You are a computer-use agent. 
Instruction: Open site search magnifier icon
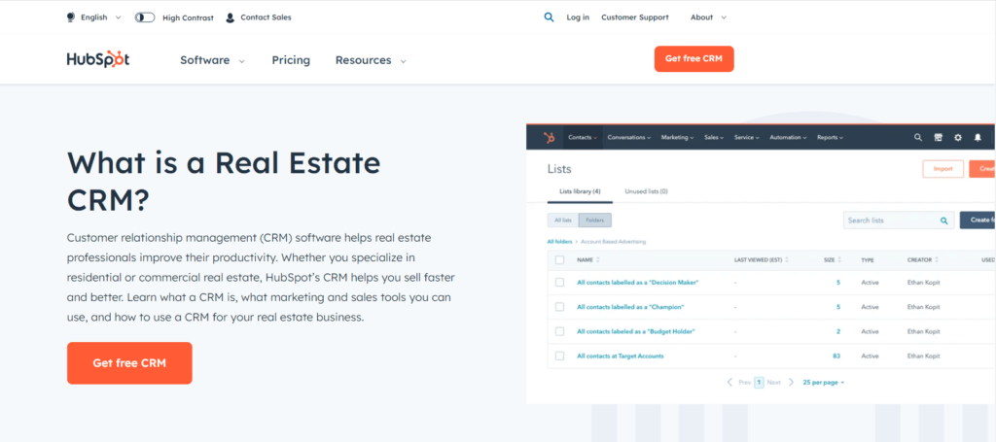coord(549,17)
